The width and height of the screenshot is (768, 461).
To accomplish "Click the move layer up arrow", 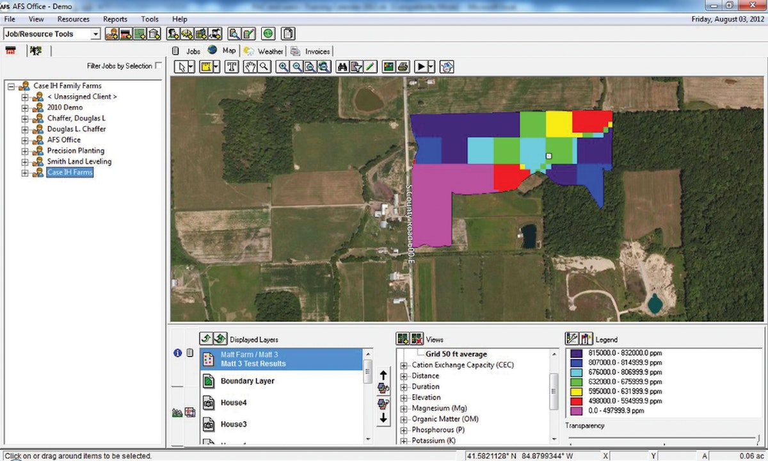I will pyautogui.click(x=383, y=375).
